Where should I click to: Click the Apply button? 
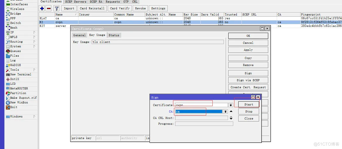248,50
